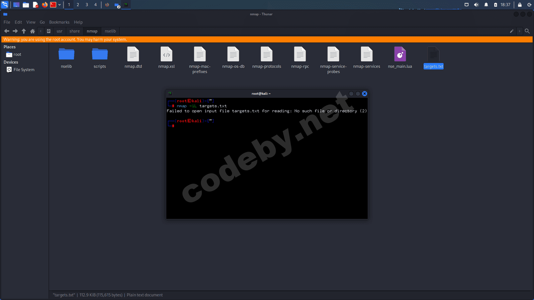Image resolution: width=534 pixels, height=300 pixels.
Task: Launch the file manager from the panel
Action: [26, 5]
